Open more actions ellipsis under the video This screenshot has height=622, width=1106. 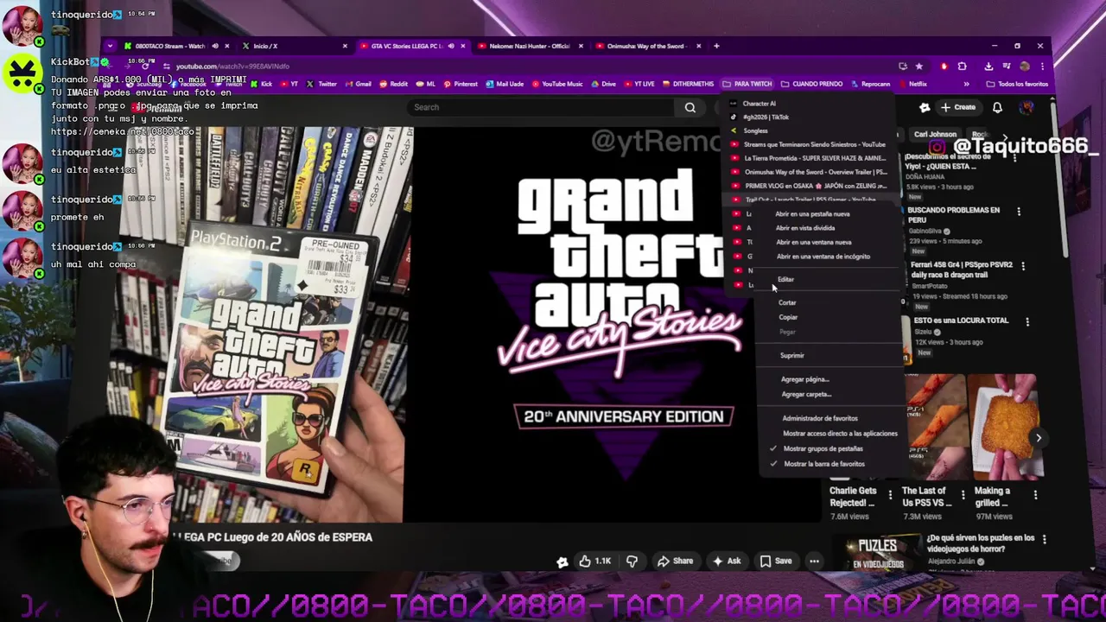click(x=814, y=561)
